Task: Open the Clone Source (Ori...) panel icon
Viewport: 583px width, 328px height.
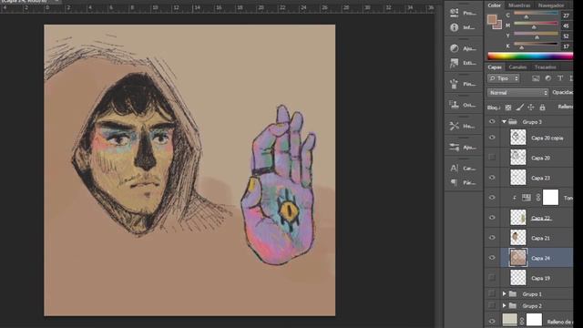Action: [x=454, y=105]
